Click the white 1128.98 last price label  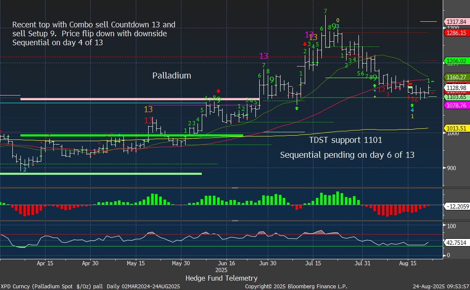(456, 88)
